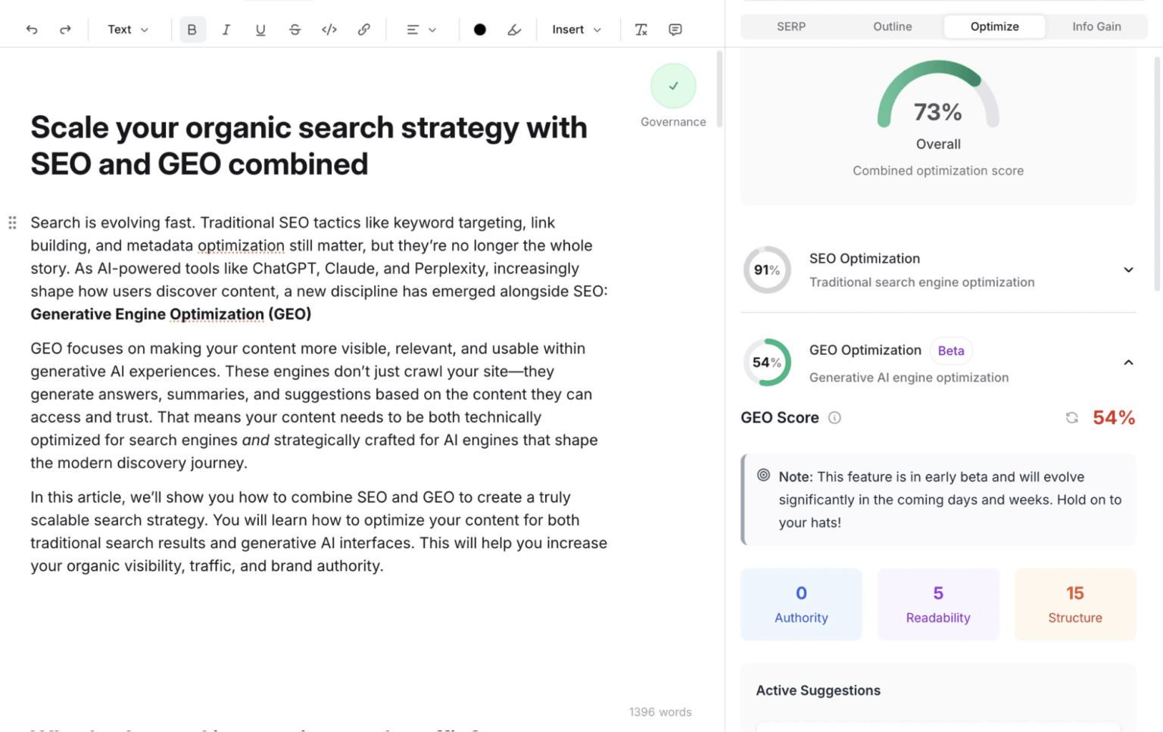This screenshot has width=1163, height=732.
Task: Click the Governance check badge
Action: tap(673, 86)
